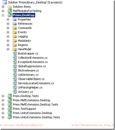Click the Solution 'PrismLibrary_Desktop' icon
The image size is (115, 130).
point(5,2)
